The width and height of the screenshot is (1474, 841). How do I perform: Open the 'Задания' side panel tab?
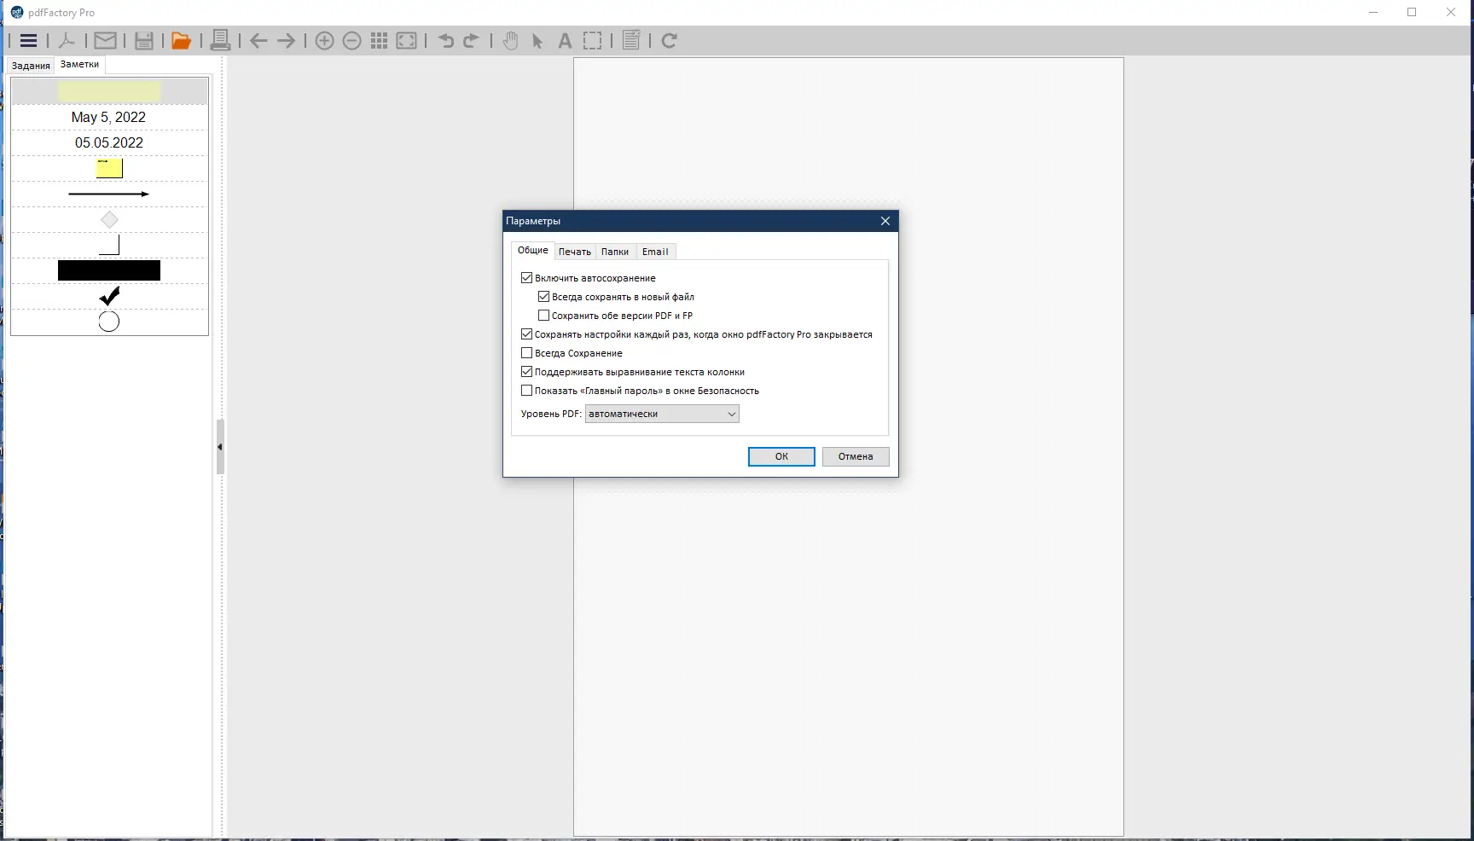(31, 66)
